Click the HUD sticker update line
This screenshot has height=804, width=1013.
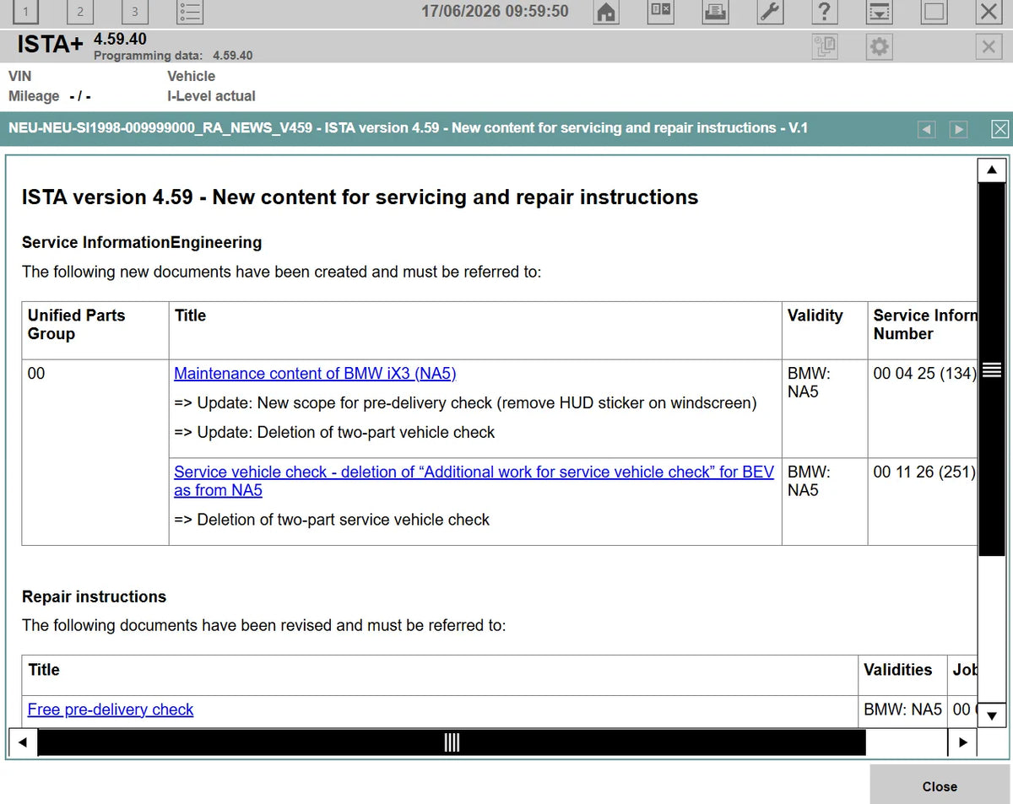[x=465, y=403]
